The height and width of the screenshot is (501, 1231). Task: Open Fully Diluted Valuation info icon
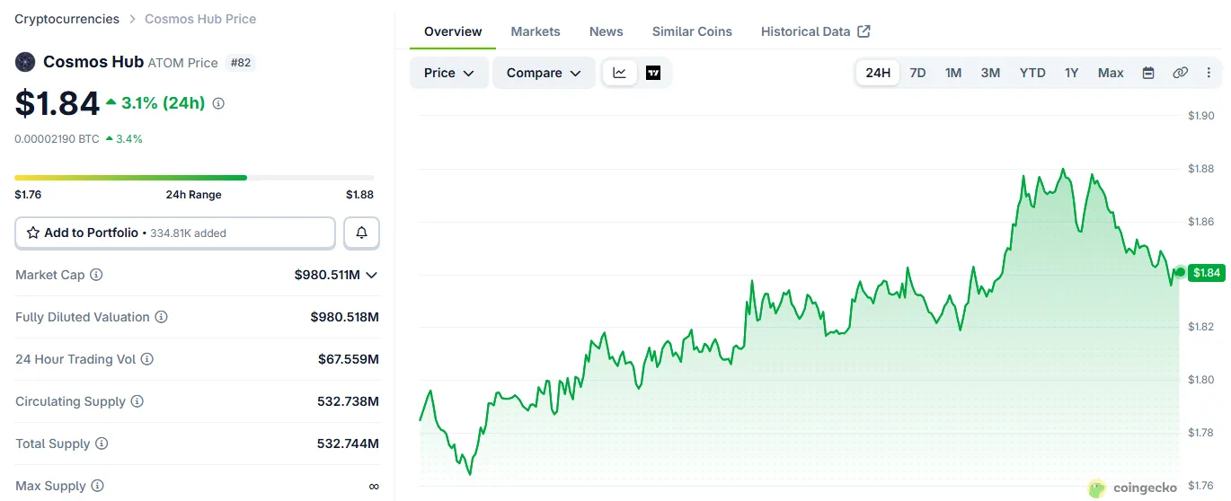[x=161, y=317]
